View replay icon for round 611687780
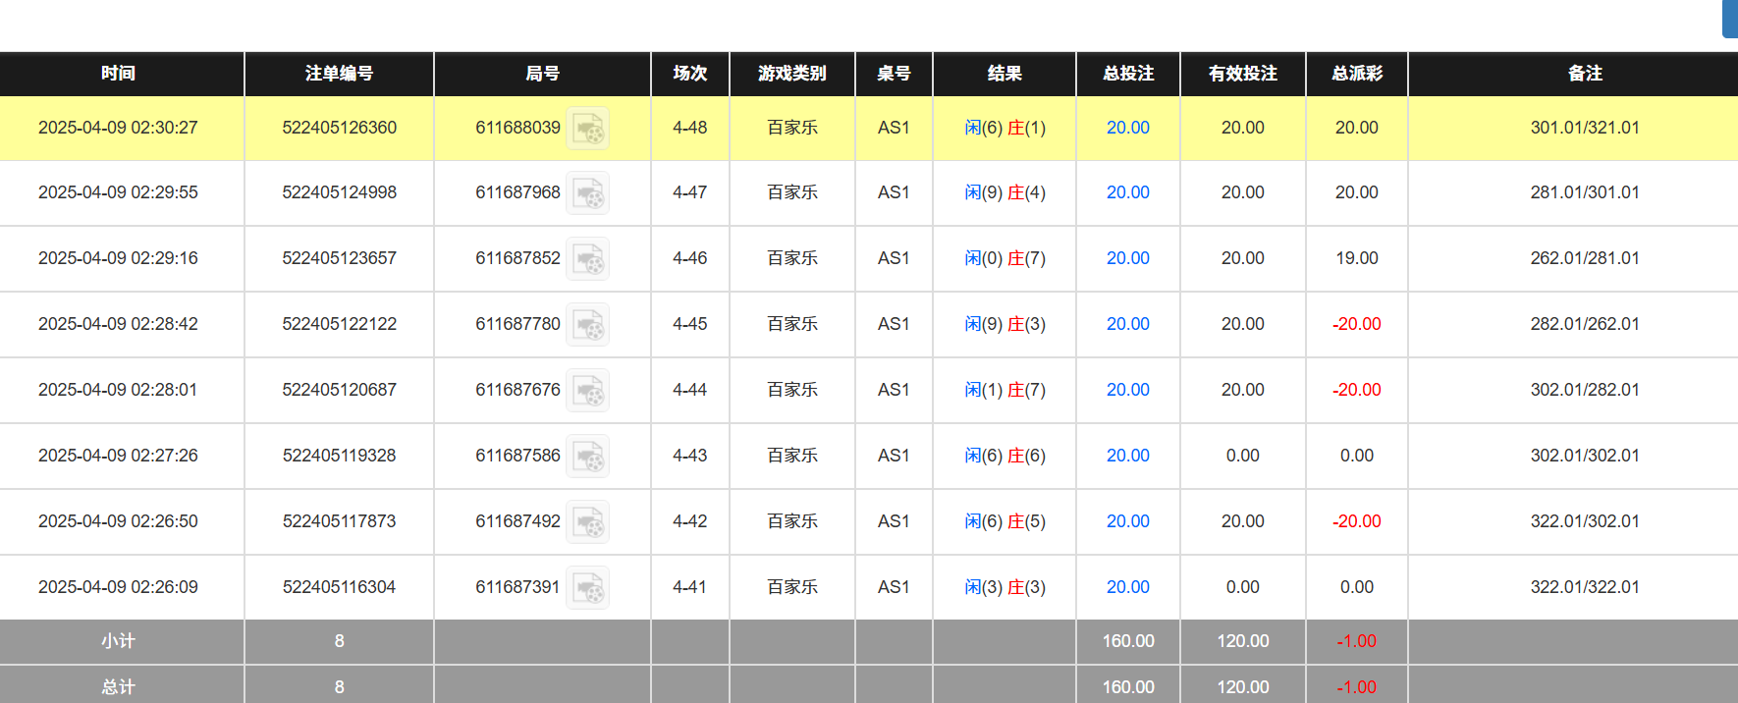Screen dimensions: 1738x703 pos(587,325)
